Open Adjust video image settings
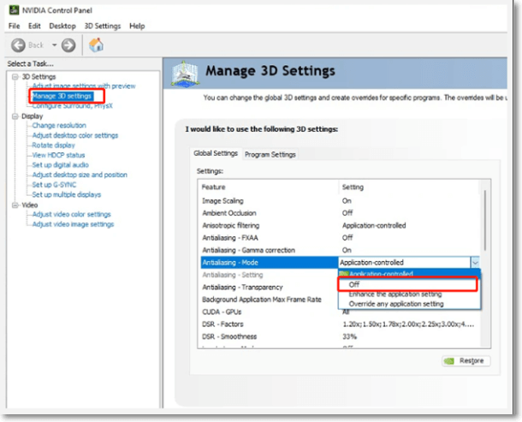Viewport: 522px width, 422px height. 73,224
